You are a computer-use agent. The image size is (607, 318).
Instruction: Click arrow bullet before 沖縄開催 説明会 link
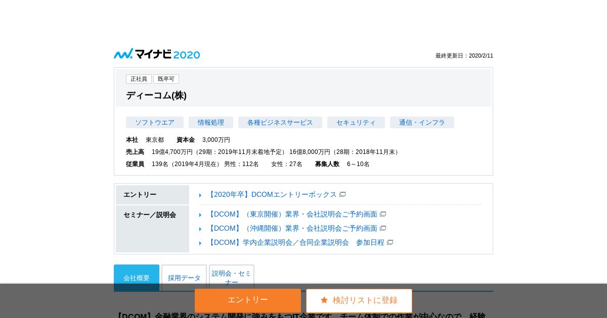[x=200, y=229]
